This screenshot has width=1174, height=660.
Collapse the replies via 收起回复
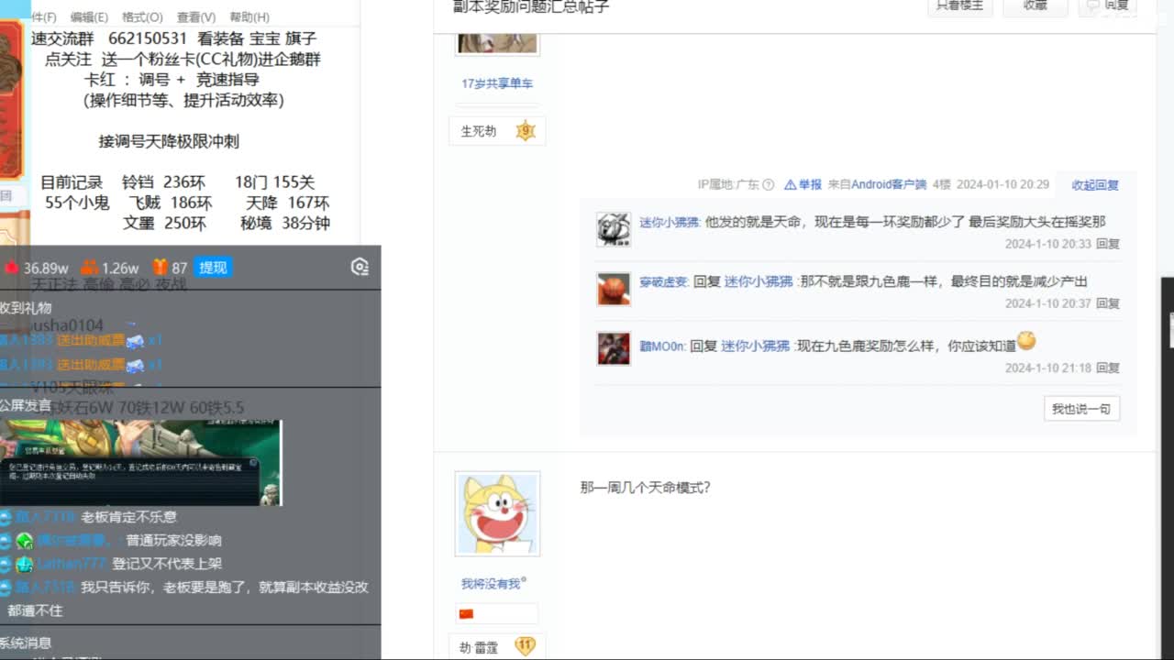coord(1093,185)
